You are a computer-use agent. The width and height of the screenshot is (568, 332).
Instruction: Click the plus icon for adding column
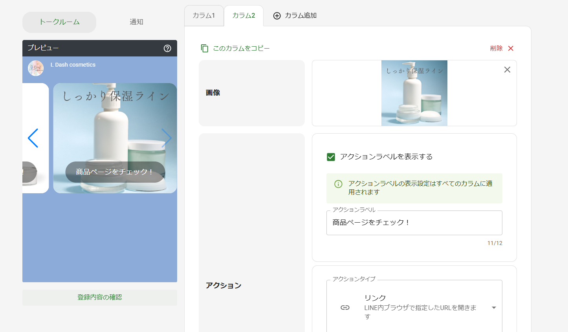point(277,16)
